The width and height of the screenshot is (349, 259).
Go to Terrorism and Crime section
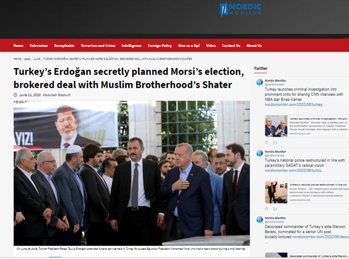(x=98, y=46)
